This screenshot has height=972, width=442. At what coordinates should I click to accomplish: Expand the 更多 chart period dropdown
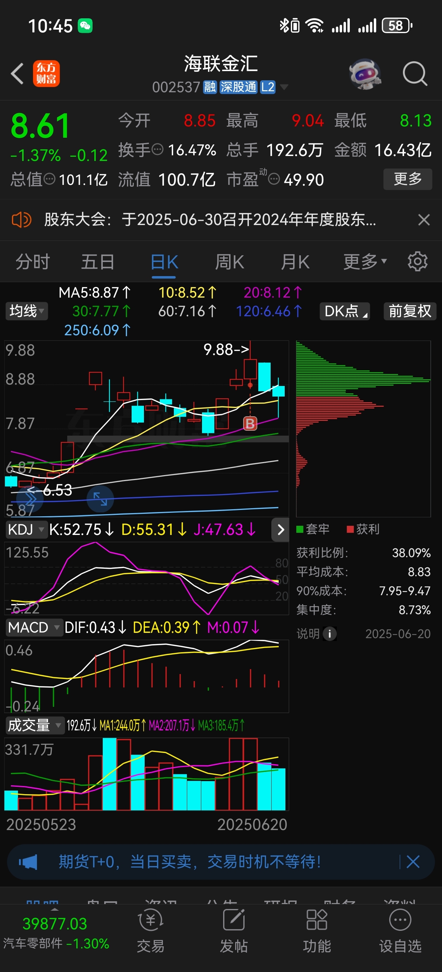(365, 262)
